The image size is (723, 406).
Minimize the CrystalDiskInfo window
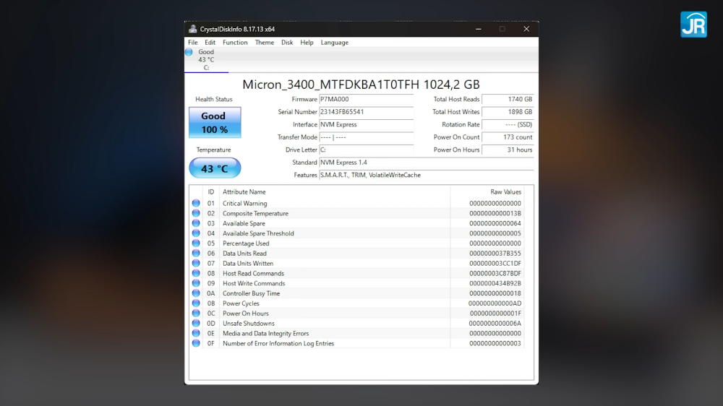(478, 29)
